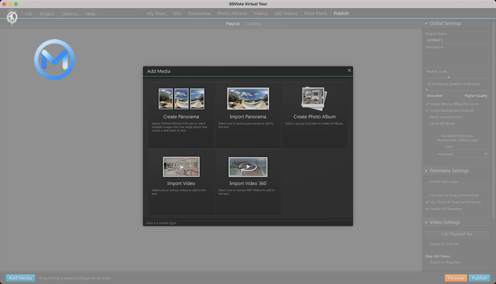Image resolution: width=496 pixels, height=284 pixels.
Task: Open the Help menu
Action: [x=90, y=14]
